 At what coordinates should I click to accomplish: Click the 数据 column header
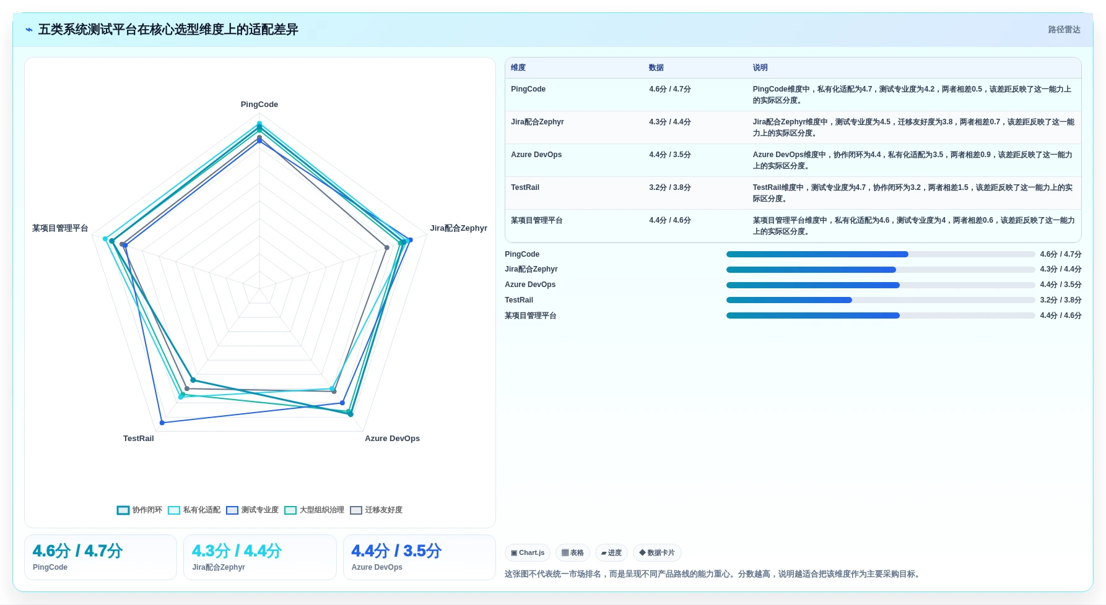[656, 67]
